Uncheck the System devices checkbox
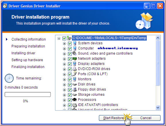 click(x=70, y=43)
